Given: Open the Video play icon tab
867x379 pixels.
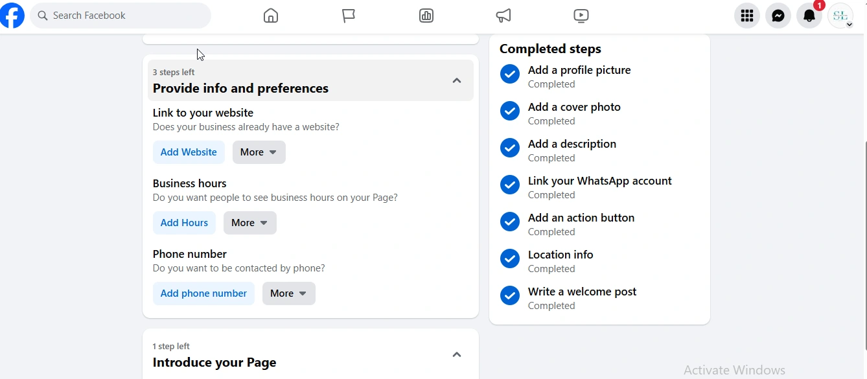Looking at the screenshot, I should [581, 16].
